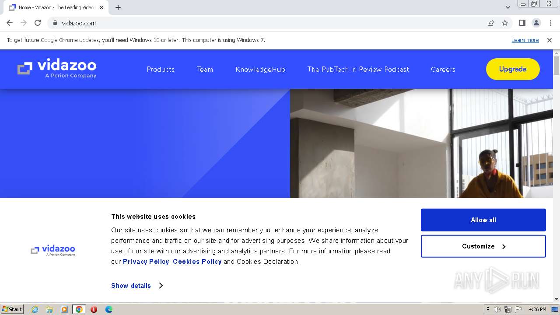Show hidden system tray icons
560x315 pixels.
coord(488,309)
